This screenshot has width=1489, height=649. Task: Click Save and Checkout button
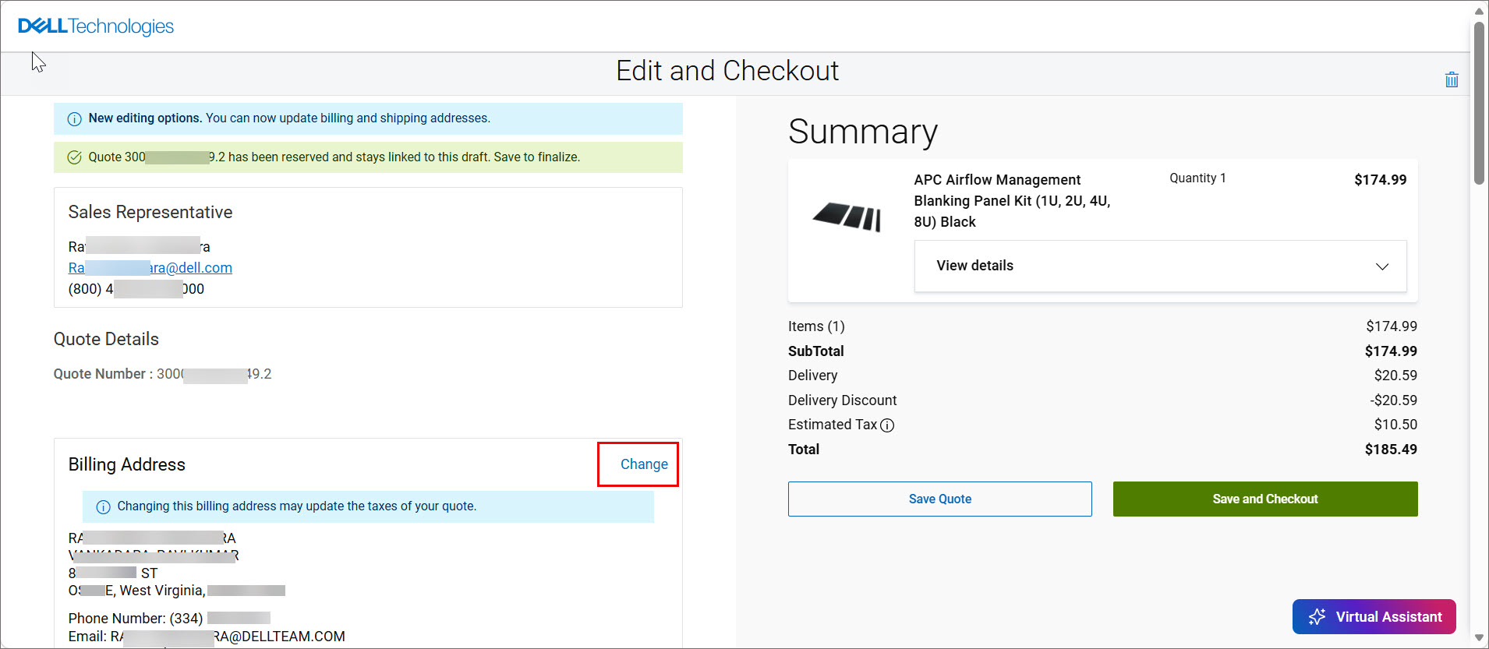pos(1265,499)
